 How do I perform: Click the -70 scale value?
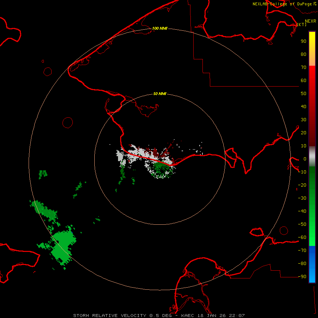[x=302, y=251]
